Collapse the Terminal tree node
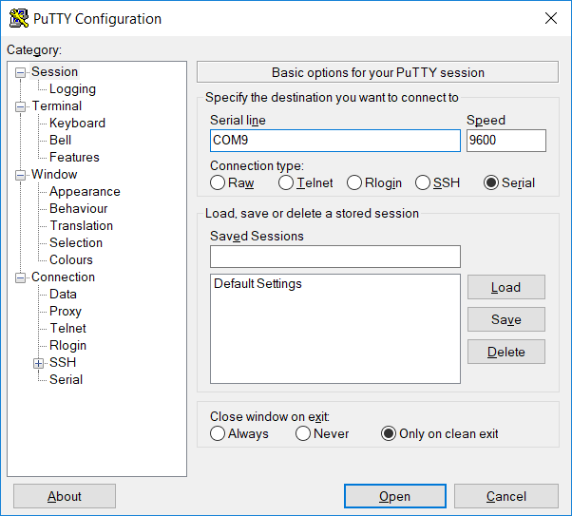Image resolution: width=572 pixels, height=516 pixels. pyautogui.click(x=21, y=107)
